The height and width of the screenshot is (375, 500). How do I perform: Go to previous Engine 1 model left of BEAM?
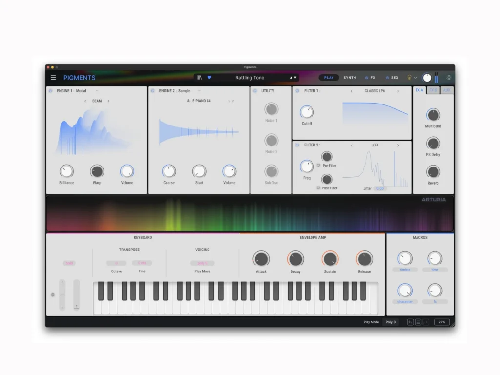click(85, 101)
